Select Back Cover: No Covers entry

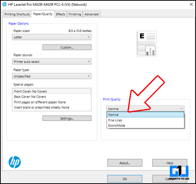click(x=52, y=97)
